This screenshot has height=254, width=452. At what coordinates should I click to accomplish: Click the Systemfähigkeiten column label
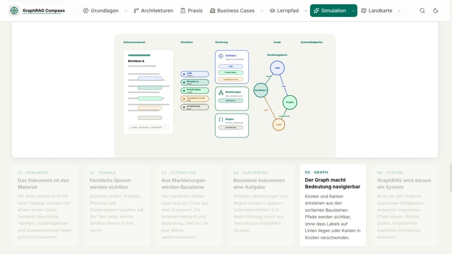click(312, 42)
